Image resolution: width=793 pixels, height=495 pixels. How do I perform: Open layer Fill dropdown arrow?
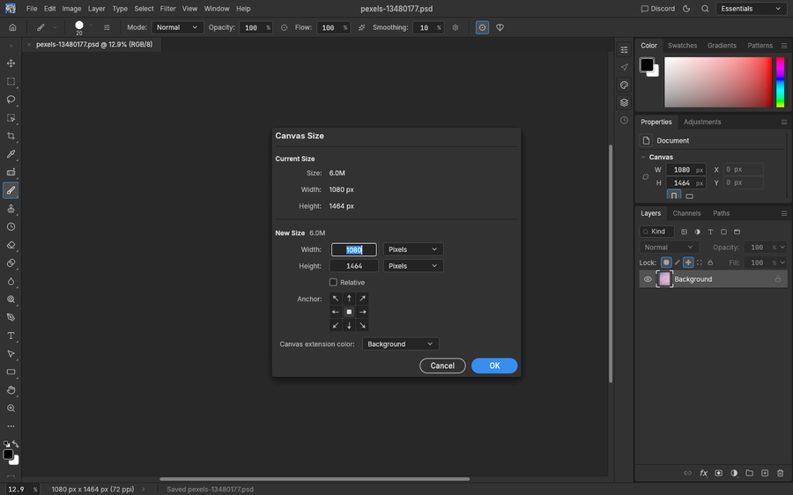[783, 262]
